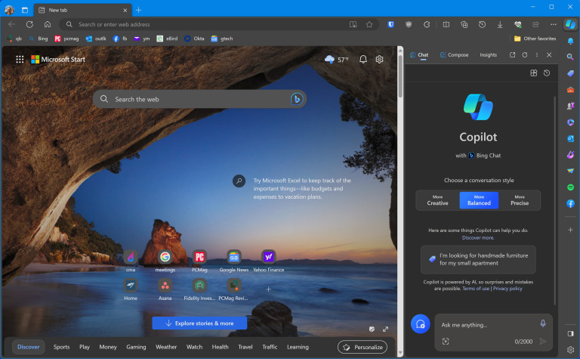Close the Copilot sidebar pane
The height and width of the screenshot is (359, 580).
(x=549, y=54)
